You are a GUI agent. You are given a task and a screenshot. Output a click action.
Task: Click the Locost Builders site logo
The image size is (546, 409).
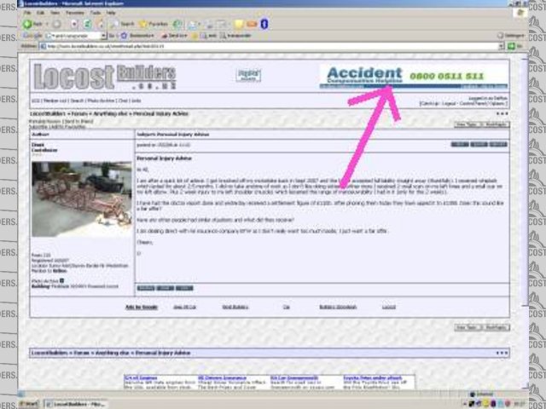point(96,75)
